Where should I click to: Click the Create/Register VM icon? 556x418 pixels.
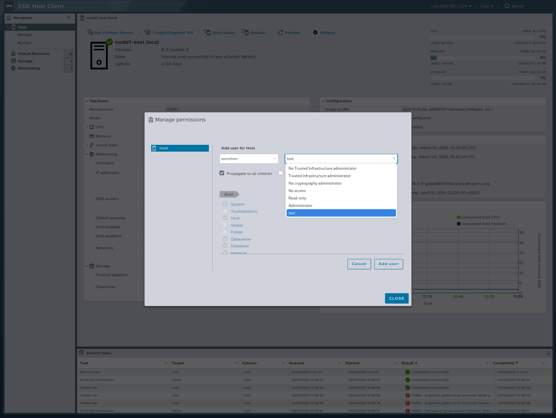[x=147, y=32]
